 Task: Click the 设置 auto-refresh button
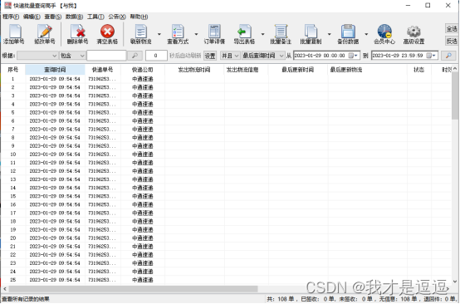(210, 56)
